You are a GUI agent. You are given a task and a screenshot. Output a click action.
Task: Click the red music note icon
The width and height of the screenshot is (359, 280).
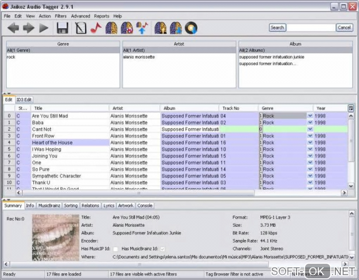tap(96, 28)
